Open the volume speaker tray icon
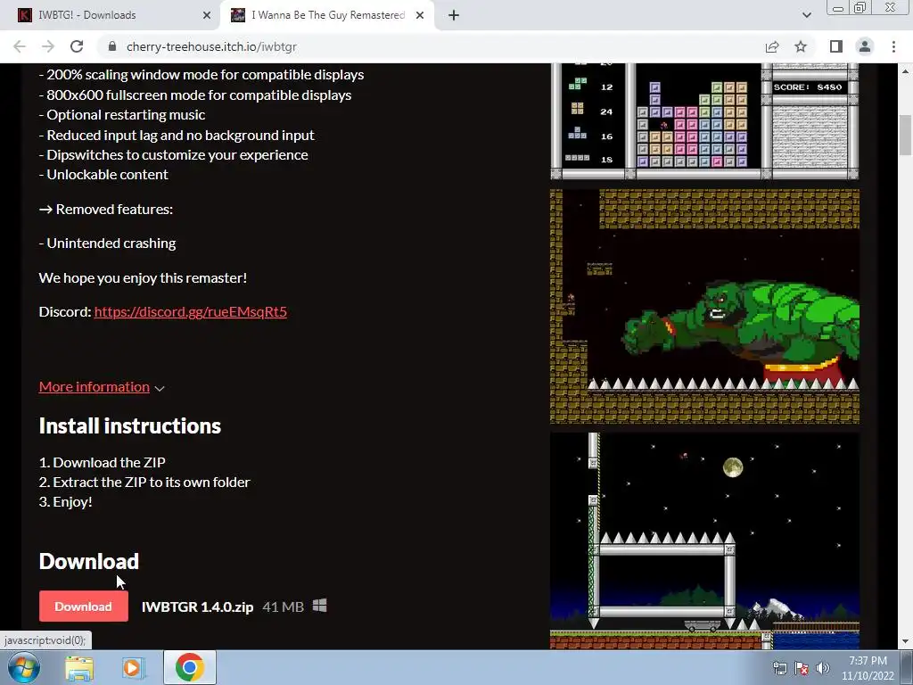Image resolution: width=913 pixels, height=685 pixels. tap(822, 668)
